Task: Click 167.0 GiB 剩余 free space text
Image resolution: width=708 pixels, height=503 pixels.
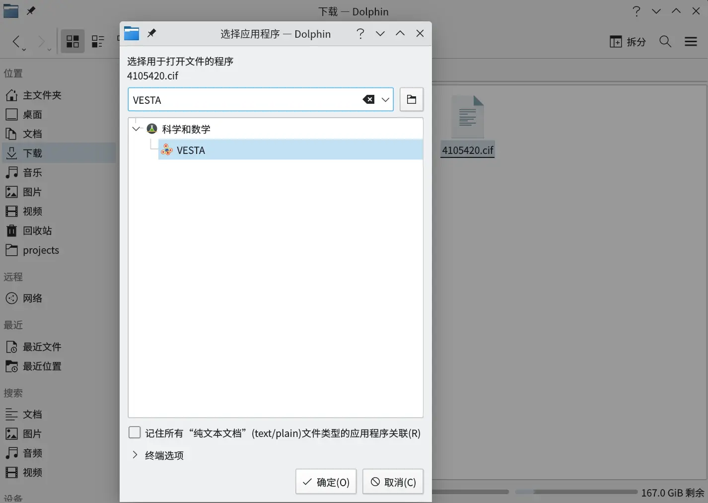Action: tap(672, 493)
